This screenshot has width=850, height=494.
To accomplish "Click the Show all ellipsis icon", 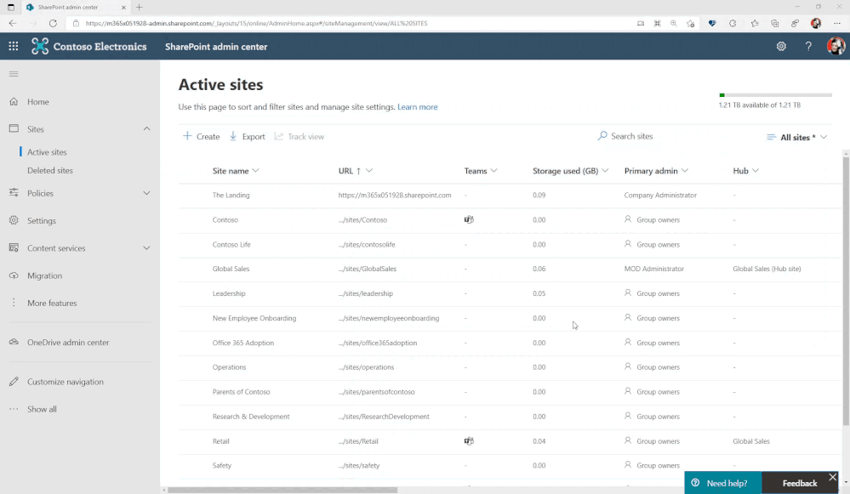I will click(x=14, y=409).
